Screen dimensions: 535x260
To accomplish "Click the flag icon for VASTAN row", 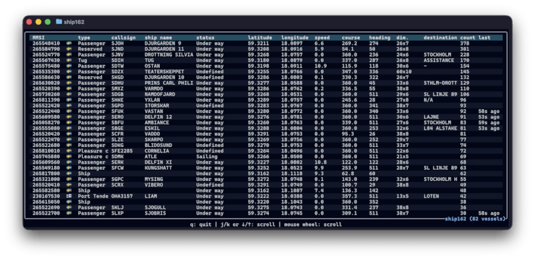I will coord(69,111).
